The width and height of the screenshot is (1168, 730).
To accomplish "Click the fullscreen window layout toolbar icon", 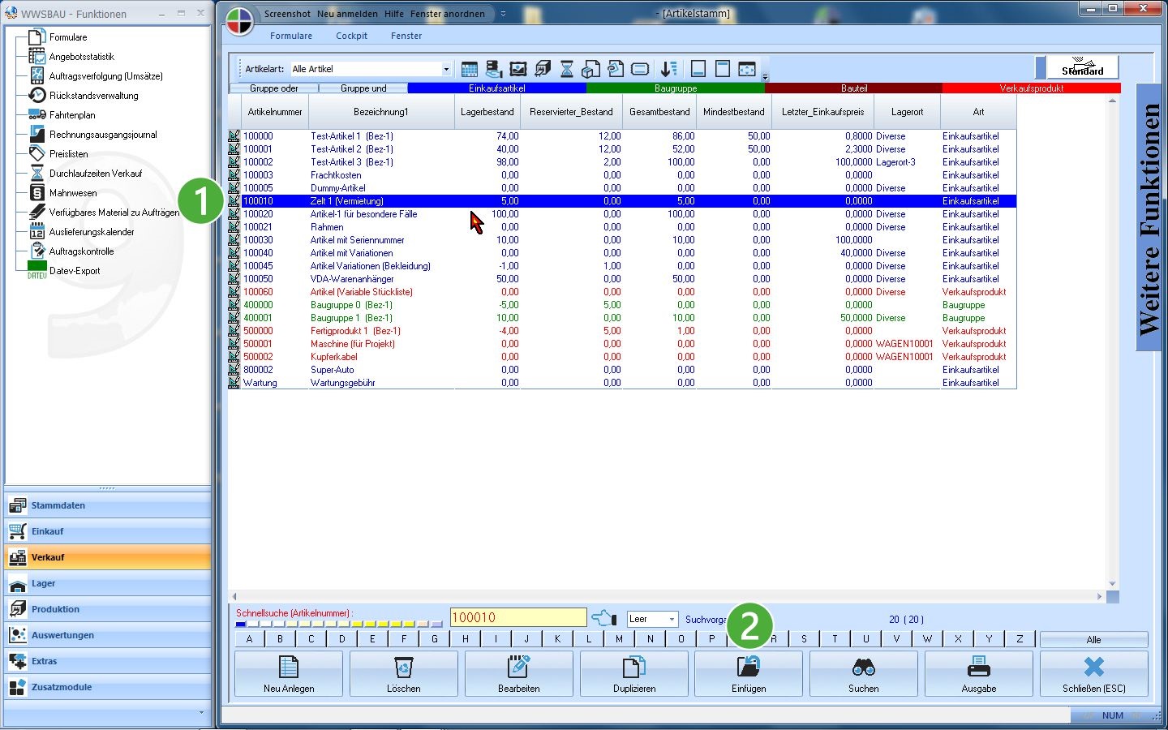I will pos(747,69).
